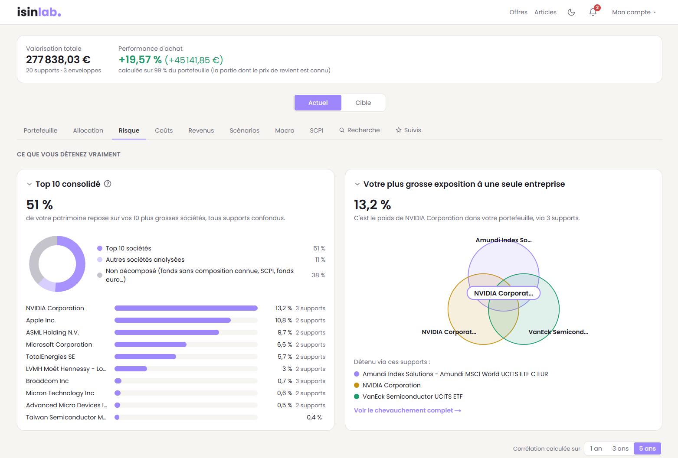Collapse largest single company exposure section

[x=357, y=184]
